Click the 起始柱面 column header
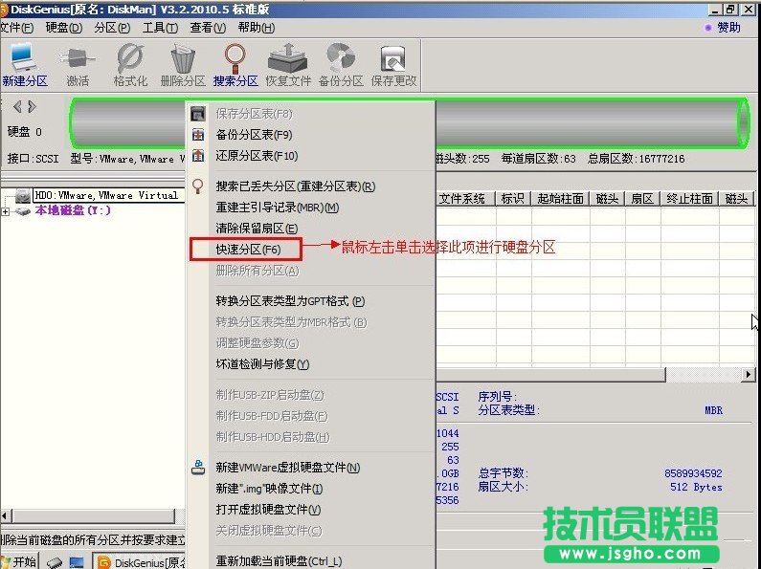Screen dimensions: 761x569 click(561, 199)
